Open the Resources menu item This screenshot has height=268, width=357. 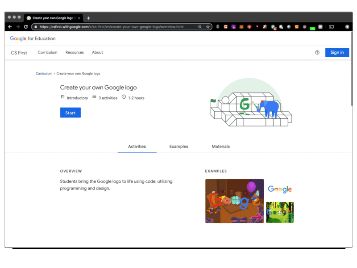point(75,52)
